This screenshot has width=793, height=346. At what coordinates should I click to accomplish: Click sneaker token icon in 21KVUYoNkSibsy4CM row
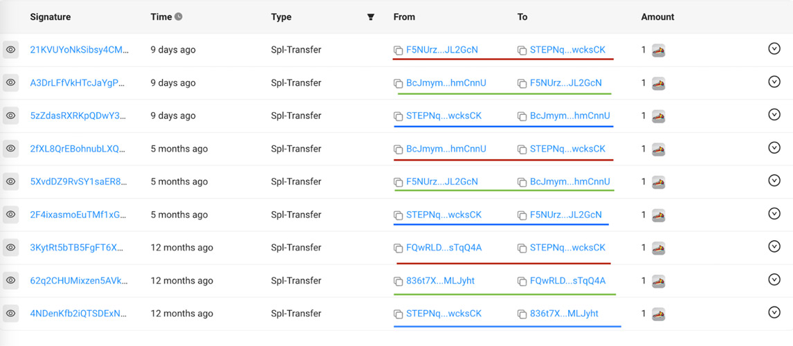pyautogui.click(x=658, y=51)
